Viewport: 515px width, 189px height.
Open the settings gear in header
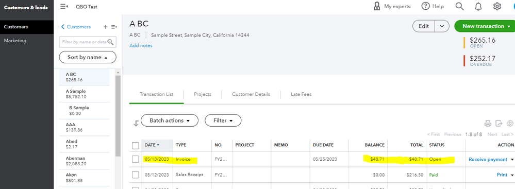coord(497,6)
